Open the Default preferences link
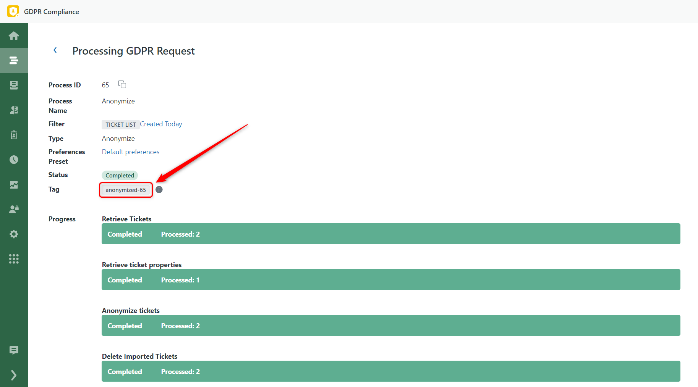The width and height of the screenshot is (698, 387). point(131,152)
